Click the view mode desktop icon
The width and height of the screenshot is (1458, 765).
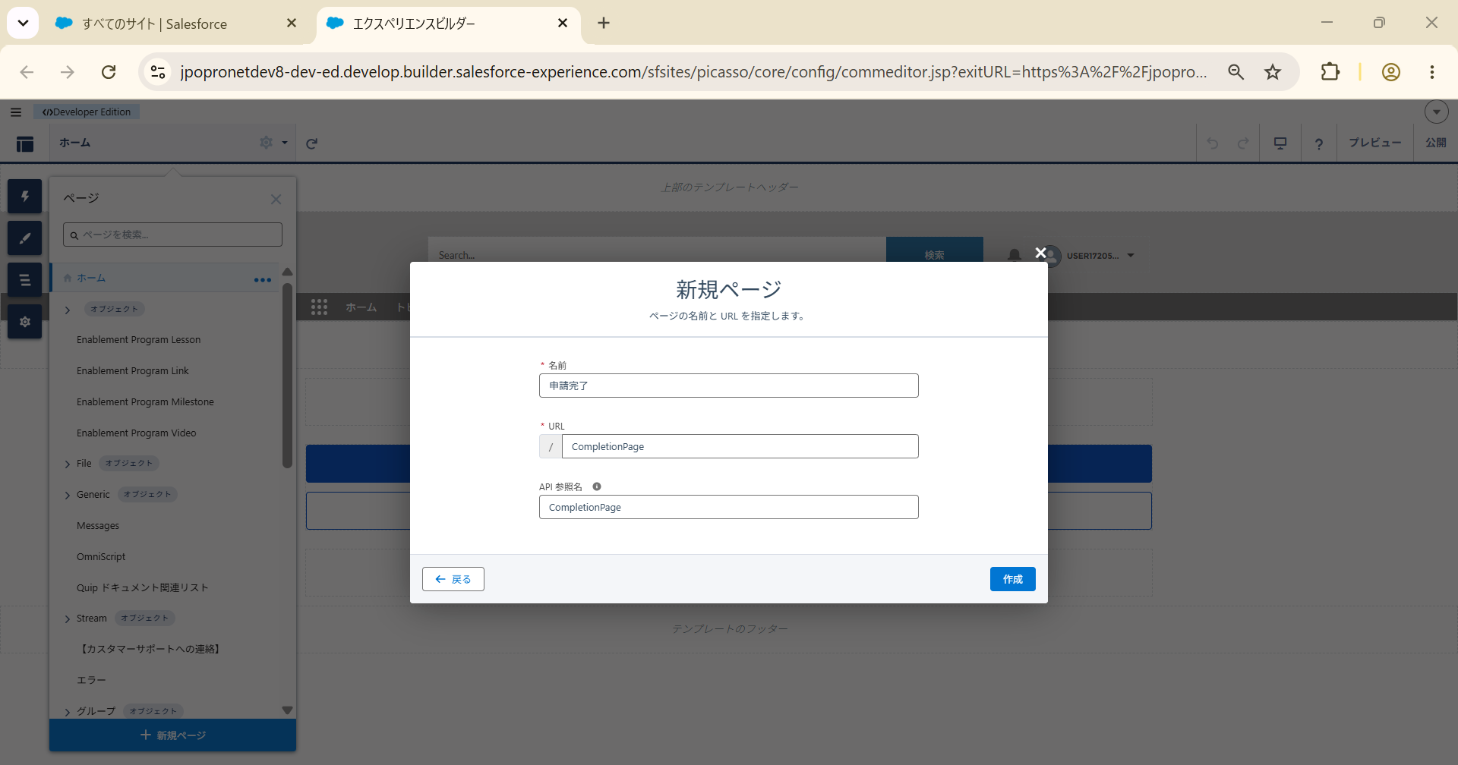[x=1280, y=143]
